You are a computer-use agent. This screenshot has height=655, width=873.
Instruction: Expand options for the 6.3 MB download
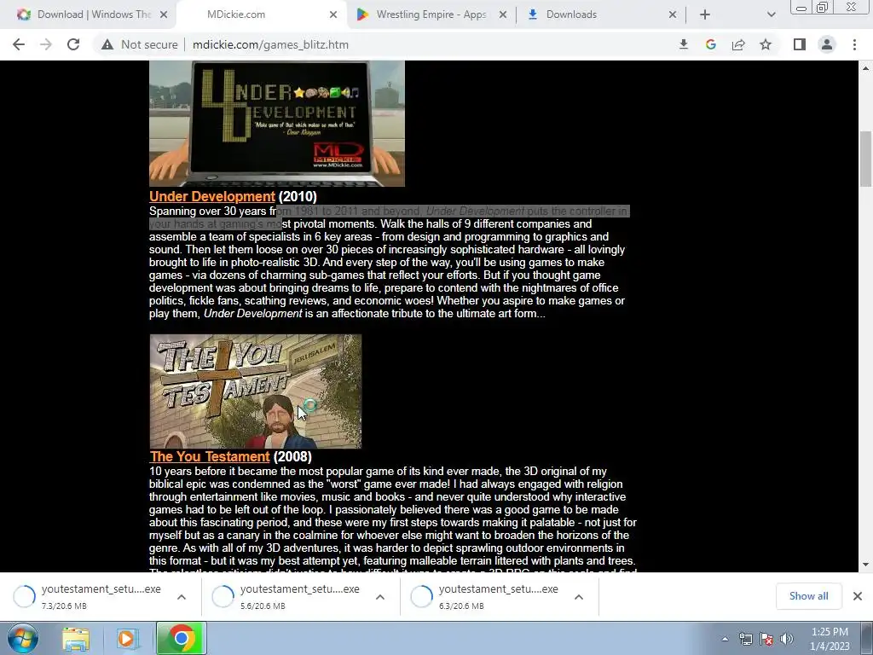579,597
